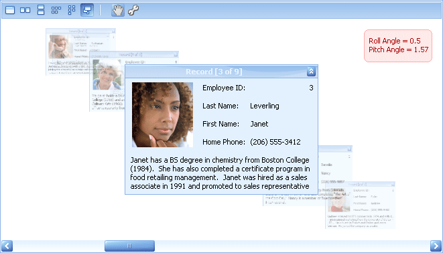Select the Record [3 of 9] caption
The height and width of the screenshot is (253, 443).
click(x=214, y=72)
